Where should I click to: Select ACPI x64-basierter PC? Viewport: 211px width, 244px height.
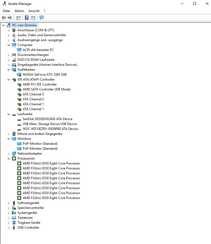coord(38,50)
